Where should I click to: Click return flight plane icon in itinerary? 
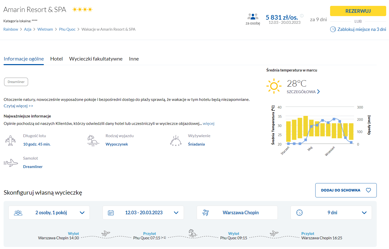coord(274,233)
